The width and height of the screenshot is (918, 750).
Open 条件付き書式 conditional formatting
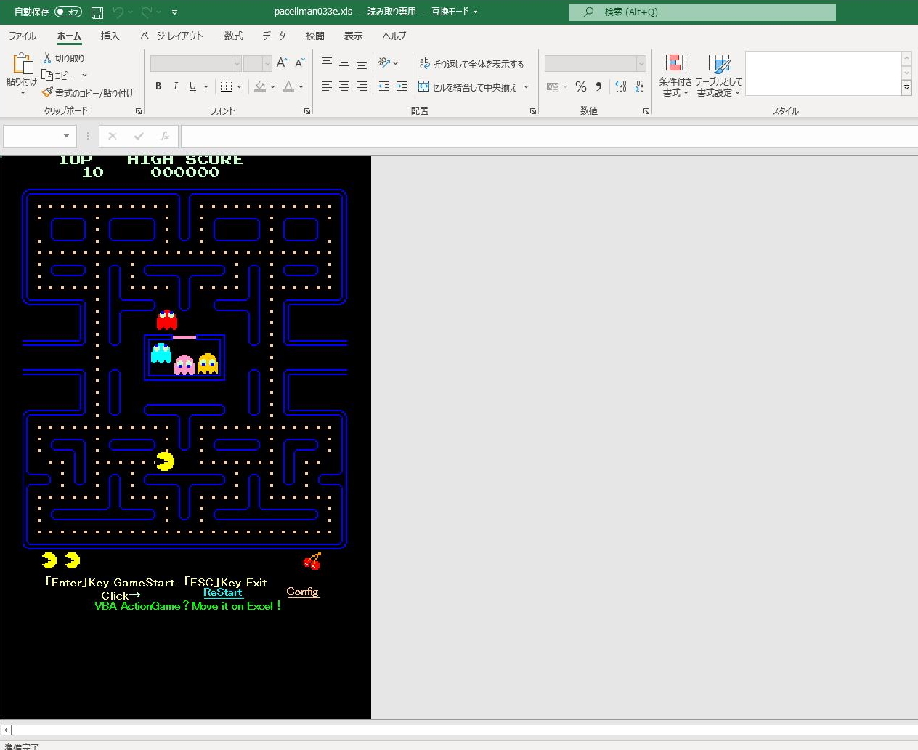(675, 75)
